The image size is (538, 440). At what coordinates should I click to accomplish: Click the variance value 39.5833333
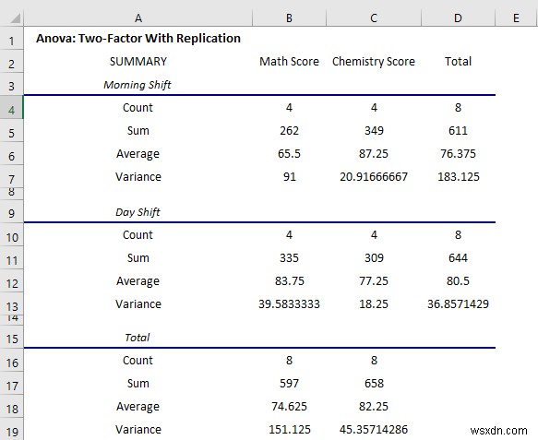(289, 303)
